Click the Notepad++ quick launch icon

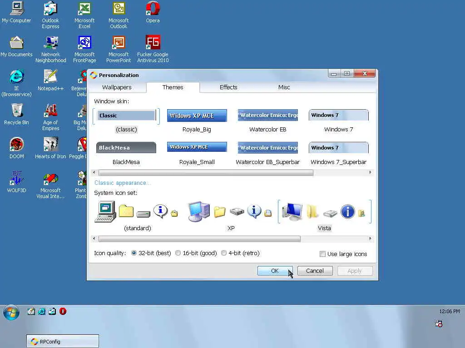[31, 311]
